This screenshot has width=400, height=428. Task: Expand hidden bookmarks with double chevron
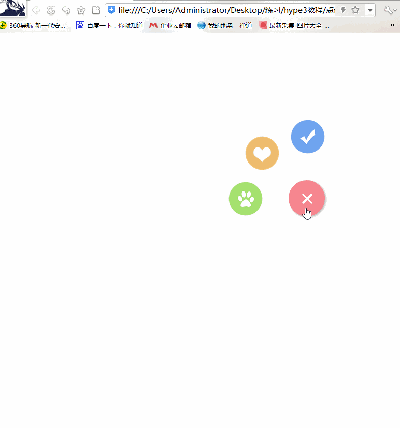pos(393,25)
